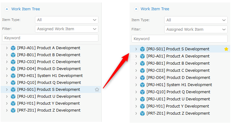Collapse the left Work Item Tree panel
Viewport: 233px width, 124px height.
point(7,9)
